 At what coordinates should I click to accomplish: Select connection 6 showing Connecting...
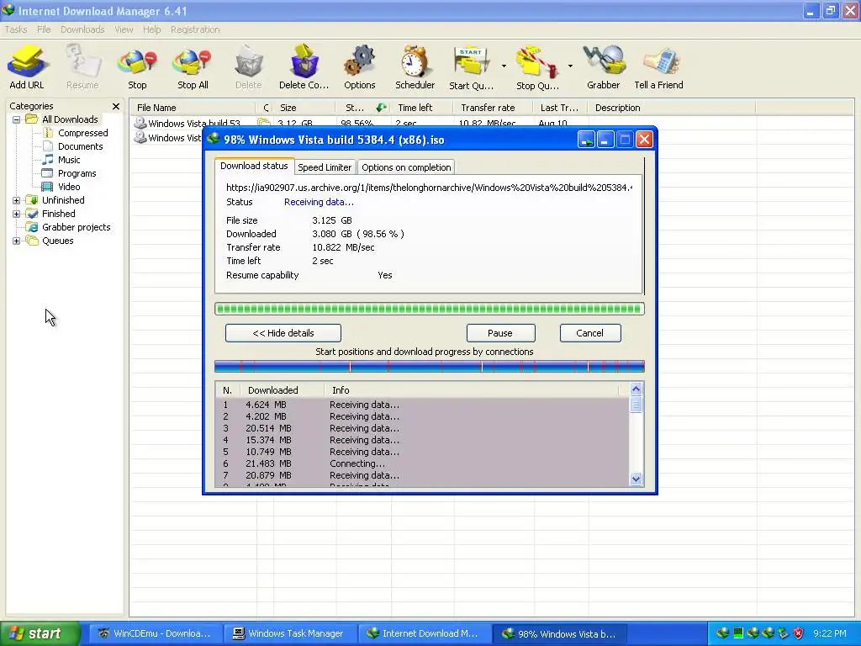pos(422,463)
